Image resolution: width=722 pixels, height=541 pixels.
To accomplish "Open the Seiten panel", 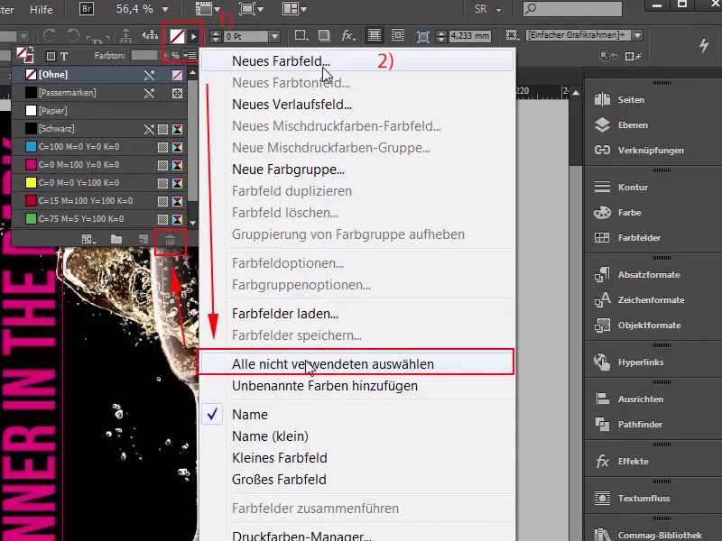I will [x=630, y=99].
